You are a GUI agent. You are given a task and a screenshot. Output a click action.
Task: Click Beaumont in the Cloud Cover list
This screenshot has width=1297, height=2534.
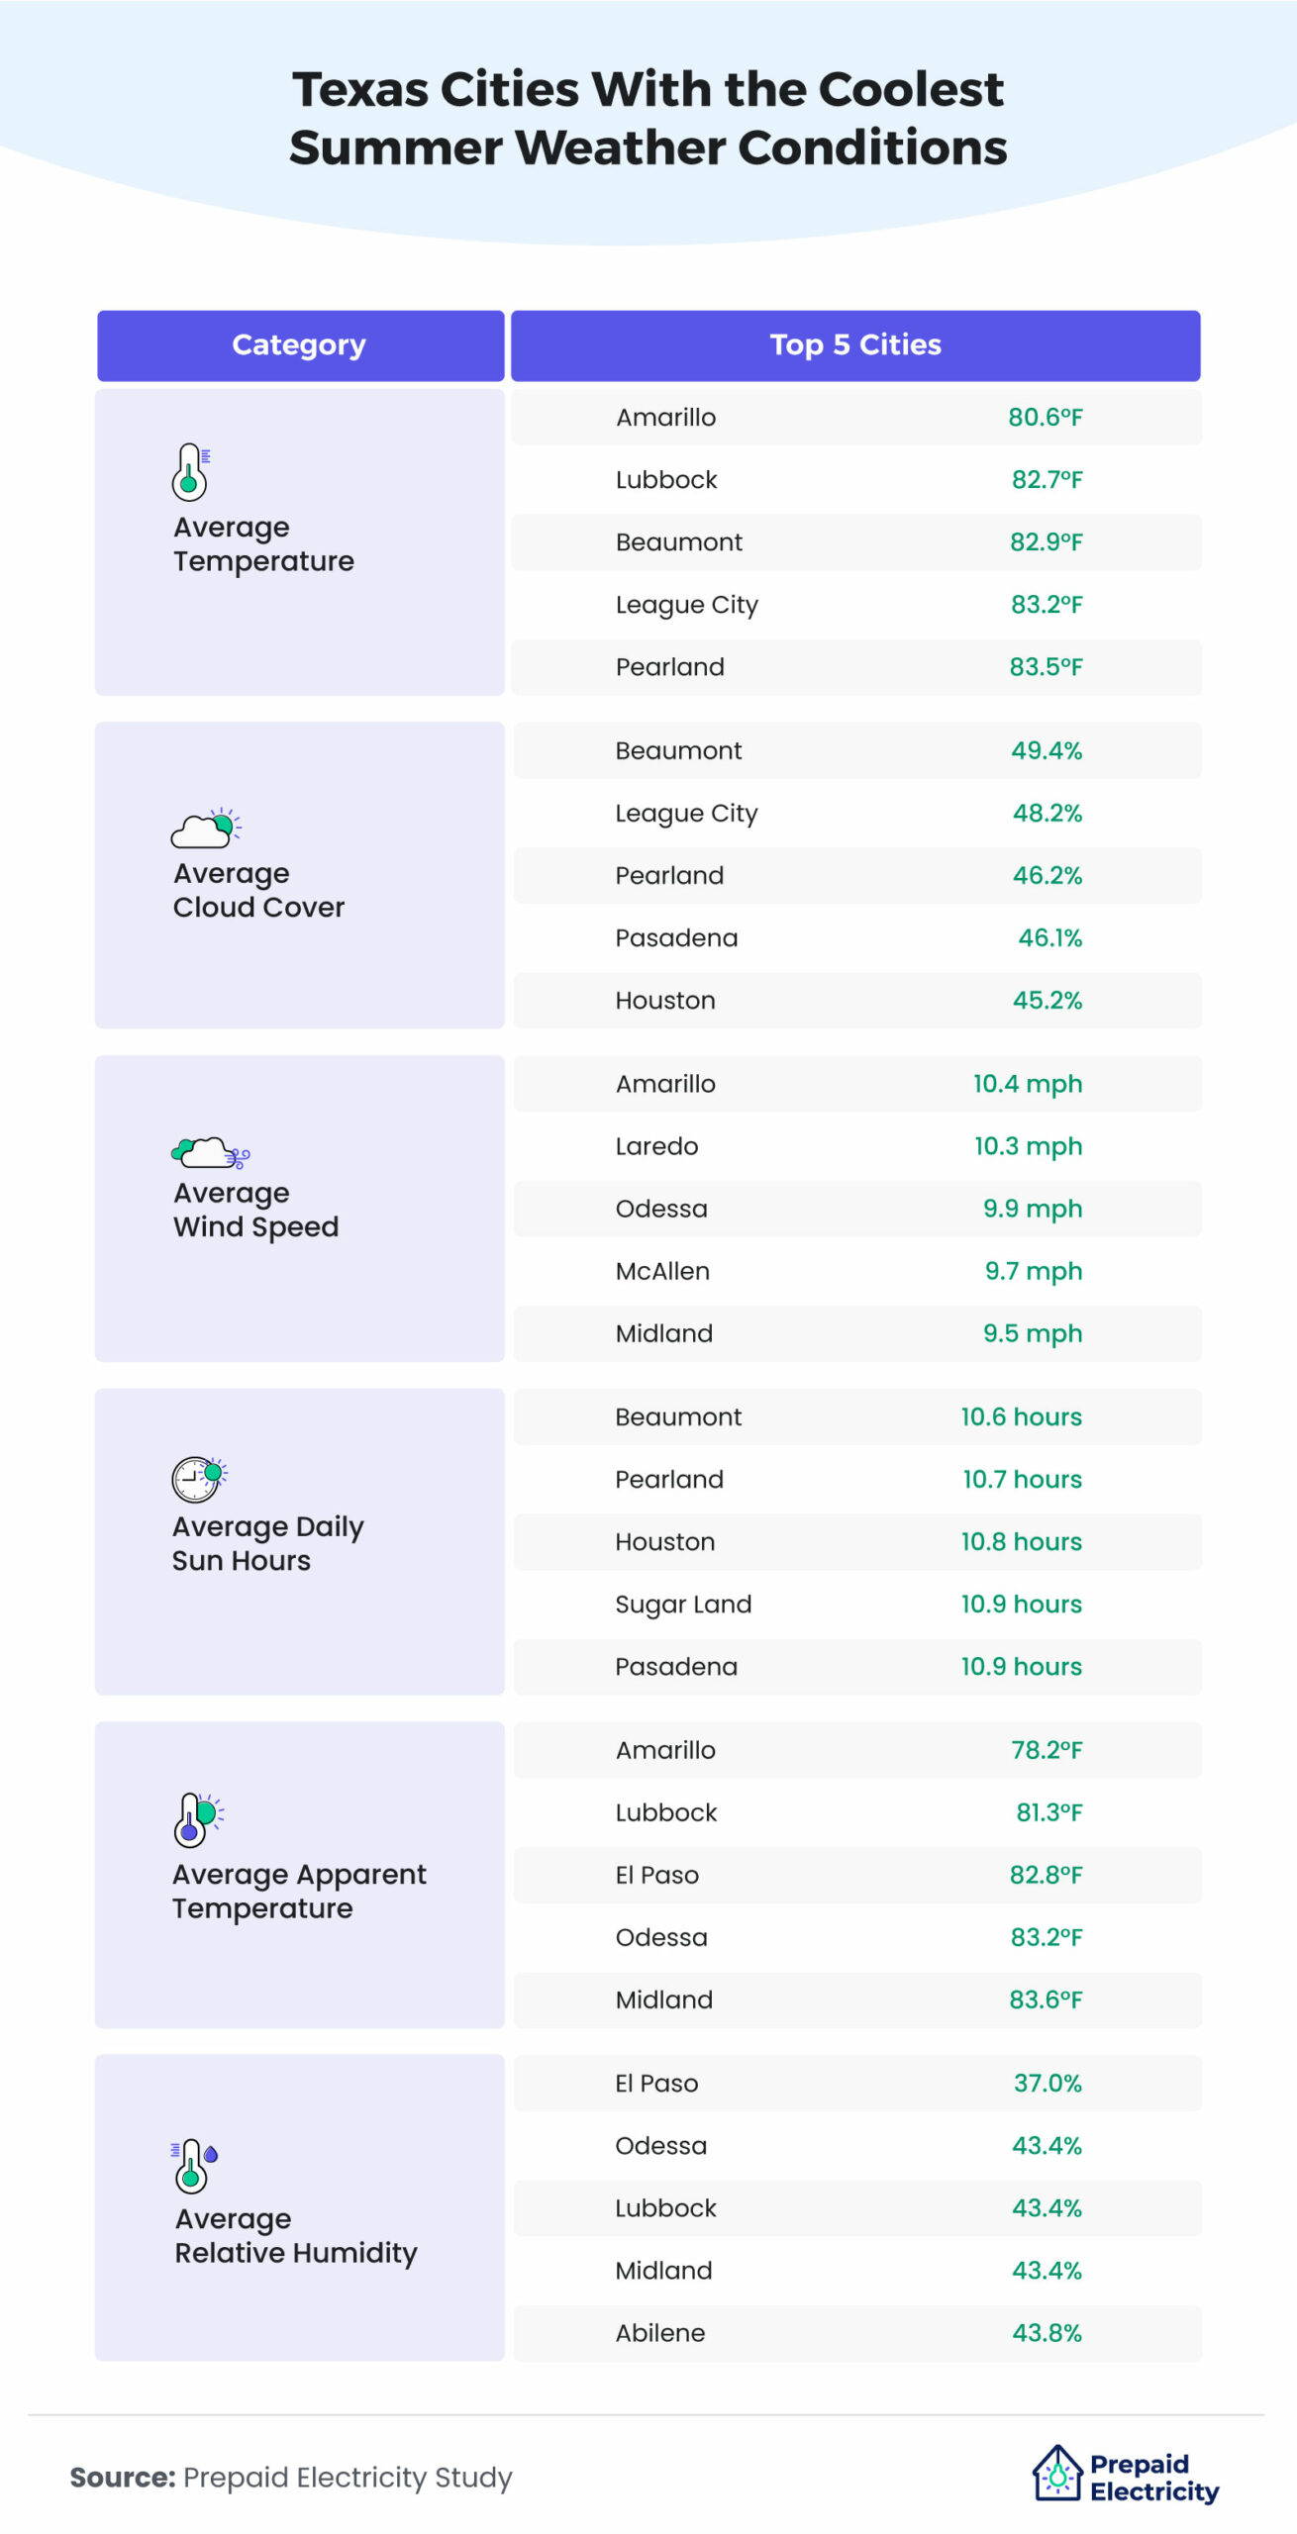[x=678, y=750]
